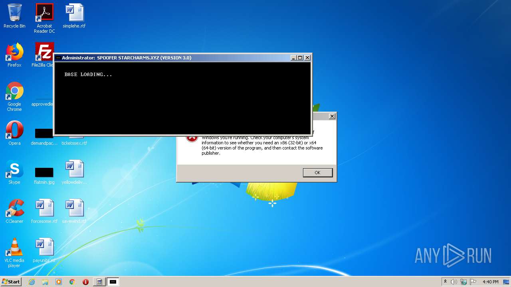Select the flatmin.jpg image file

44,175
